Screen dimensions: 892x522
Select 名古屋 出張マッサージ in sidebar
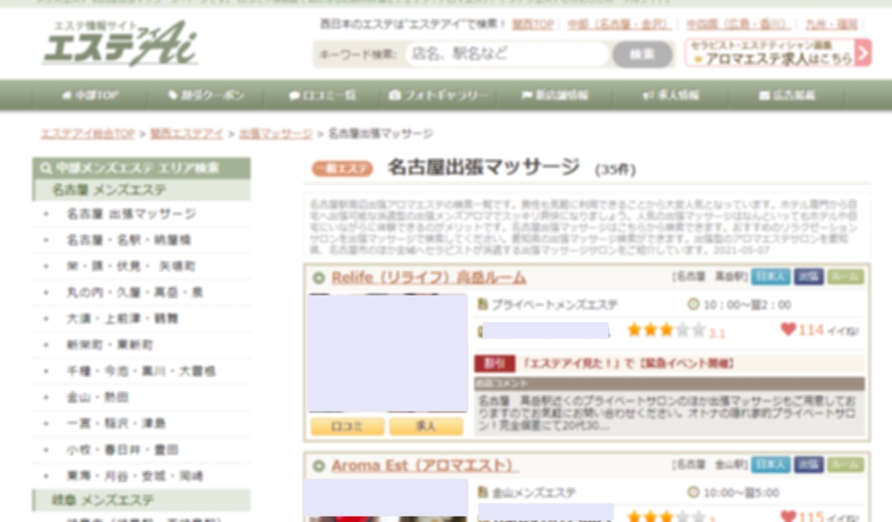point(131,214)
